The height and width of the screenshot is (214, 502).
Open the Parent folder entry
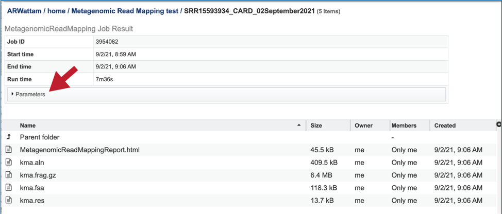click(x=40, y=137)
